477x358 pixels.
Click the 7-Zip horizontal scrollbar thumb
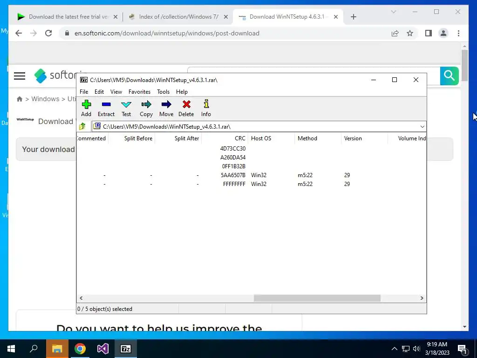pyautogui.click(x=317, y=298)
